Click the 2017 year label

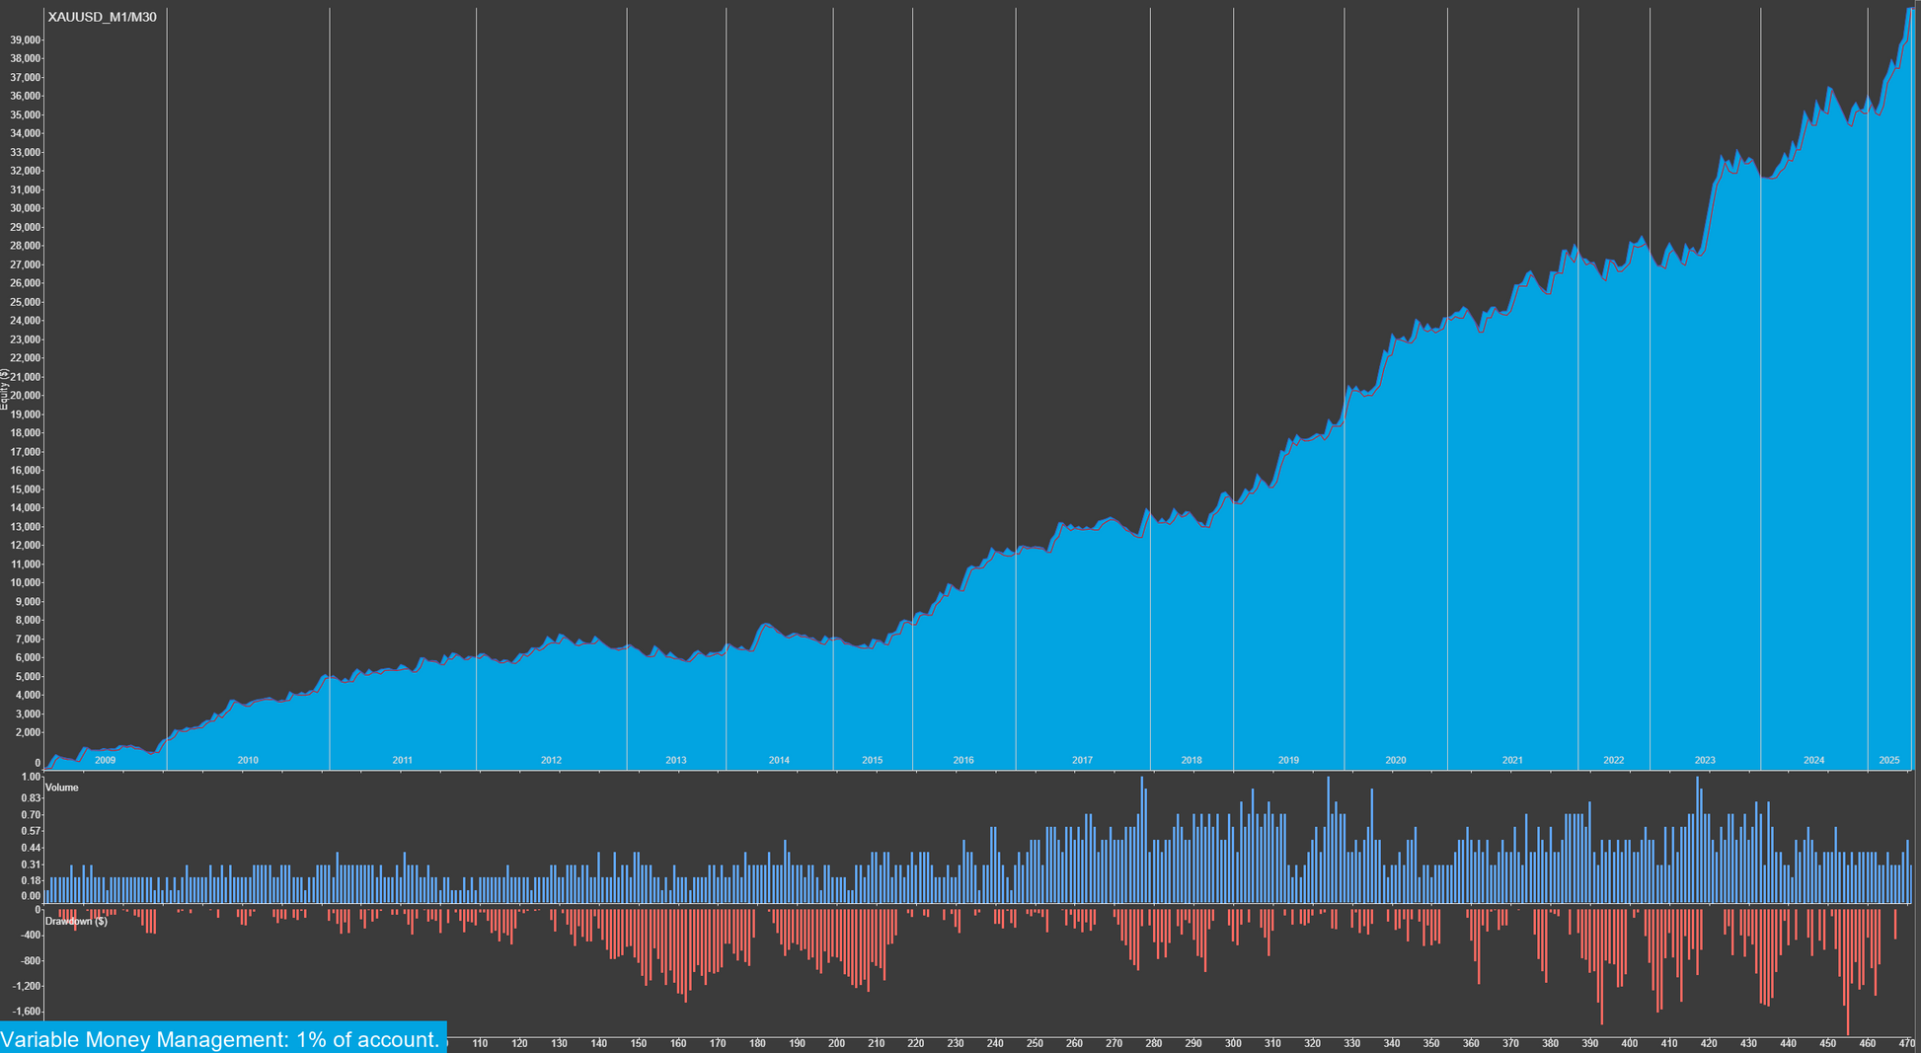click(x=1082, y=760)
